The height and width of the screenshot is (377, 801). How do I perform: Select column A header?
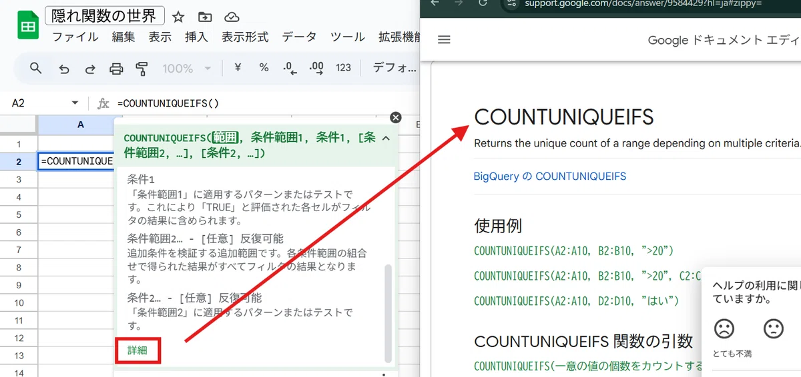point(80,125)
